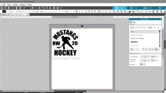Set left text justification in the Text Style panel
This screenshot has height=93, width=166.
pyautogui.click(x=143, y=49)
